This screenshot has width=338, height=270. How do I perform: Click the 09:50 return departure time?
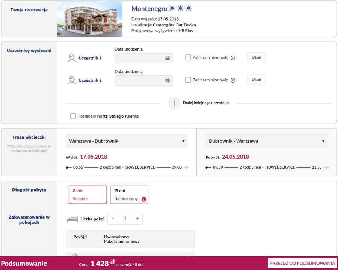click(218, 167)
